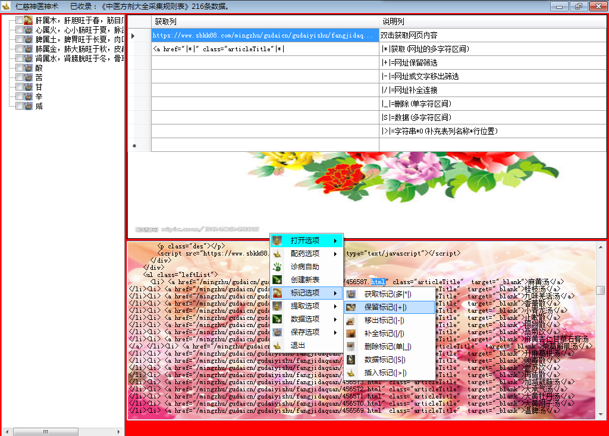The image size is (609, 436).
Task: Click the icon beside 创建新表 entry
Action: click(277, 279)
